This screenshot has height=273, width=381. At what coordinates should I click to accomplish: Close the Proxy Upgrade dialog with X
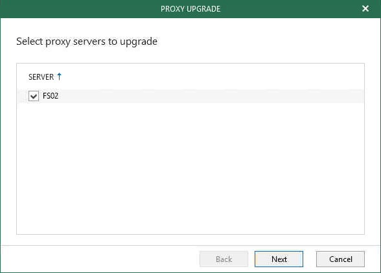coord(365,8)
